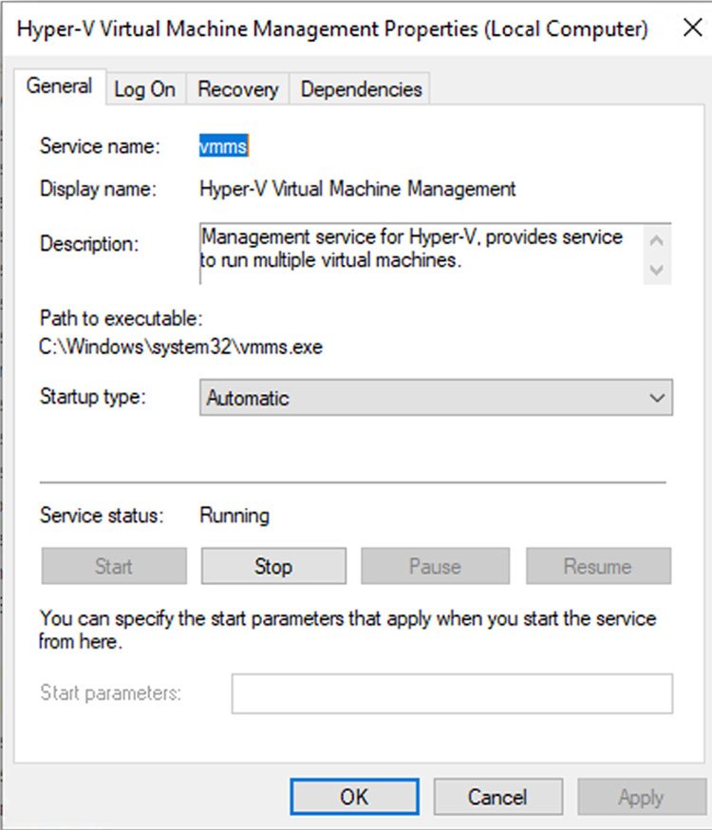
Task: Cancel the properties dialog
Action: pos(497,797)
